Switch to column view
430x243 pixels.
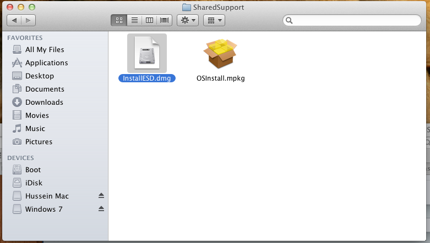149,20
